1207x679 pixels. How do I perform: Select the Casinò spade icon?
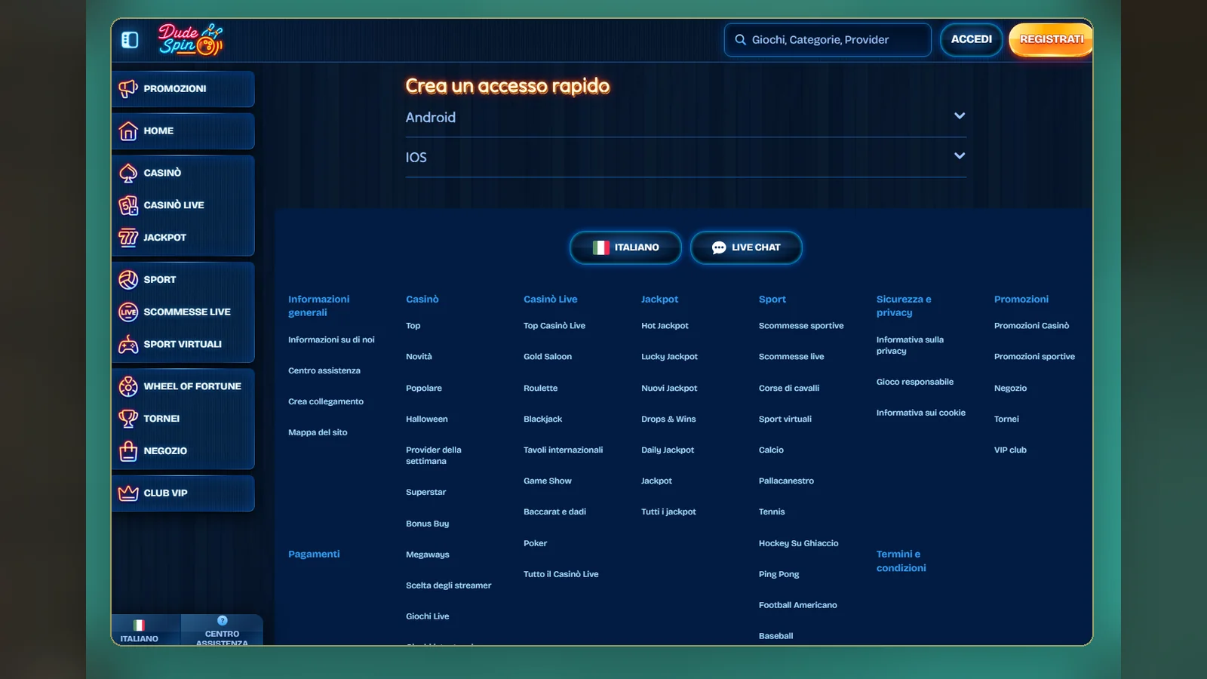click(x=128, y=174)
